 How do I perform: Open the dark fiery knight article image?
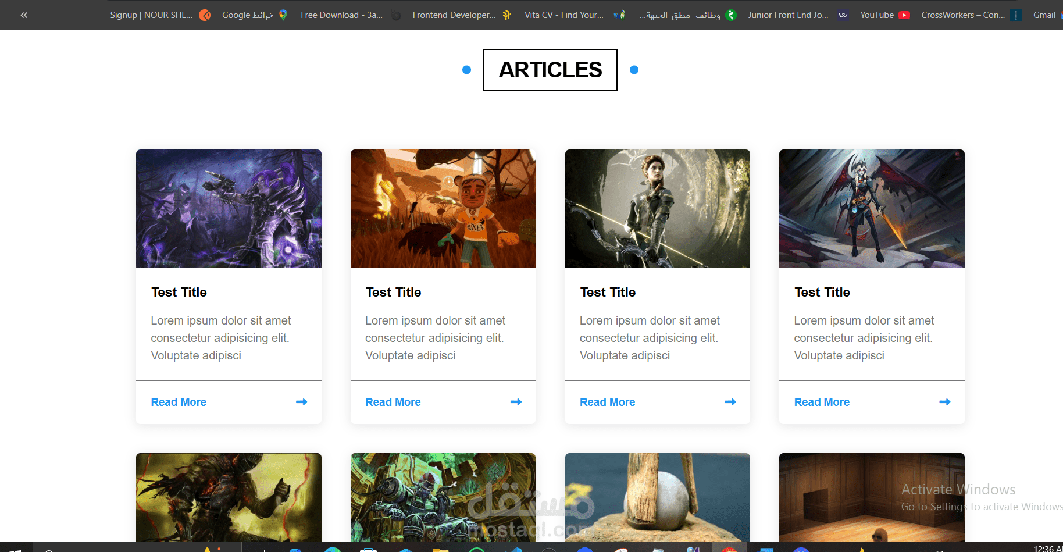tap(229, 497)
